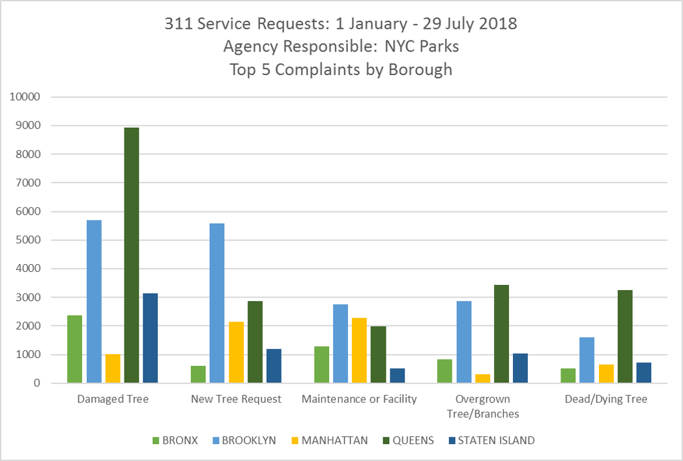The height and width of the screenshot is (461, 683).
Task: Select the Manhattan bar for Overgrown Tree/Branches
Action: tap(483, 379)
